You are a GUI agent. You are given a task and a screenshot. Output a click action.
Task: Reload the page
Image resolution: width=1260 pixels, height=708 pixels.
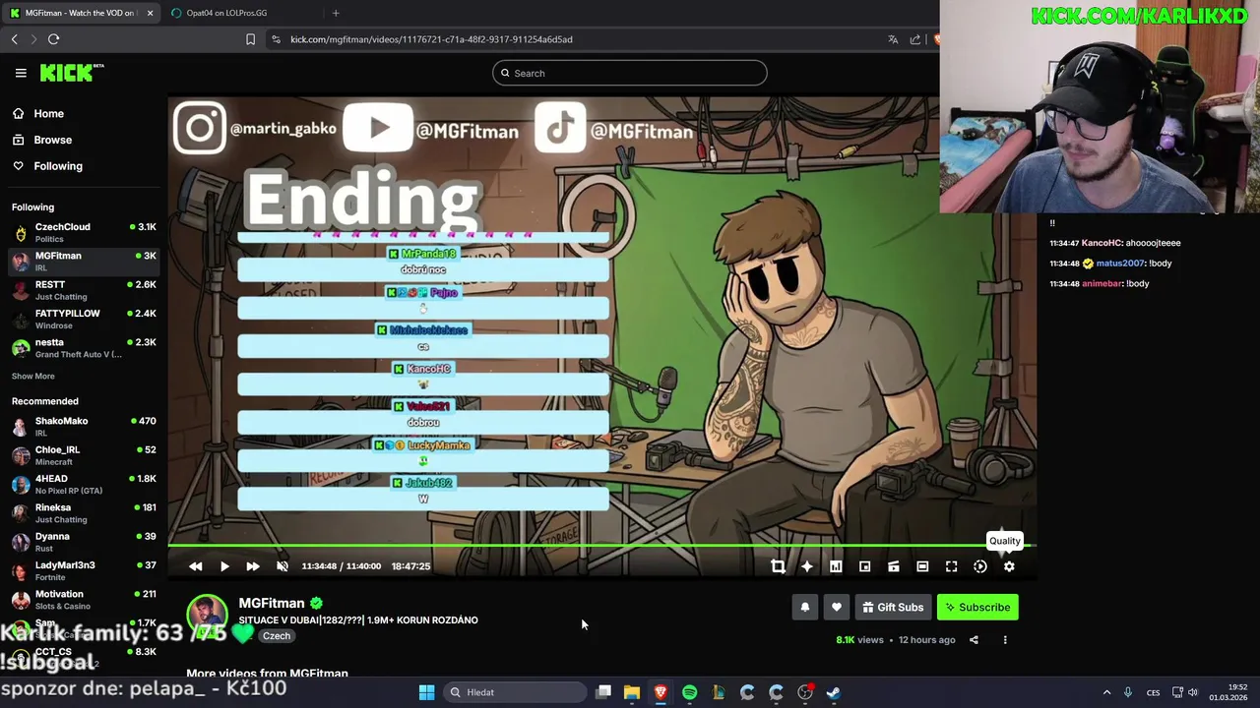(x=53, y=39)
